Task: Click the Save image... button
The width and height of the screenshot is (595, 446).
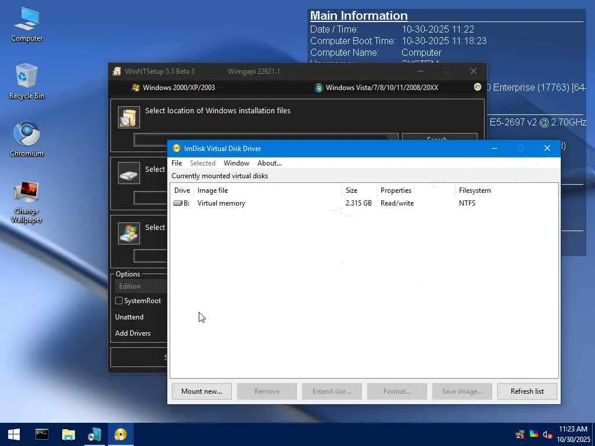Action: pyautogui.click(x=462, y=391)
